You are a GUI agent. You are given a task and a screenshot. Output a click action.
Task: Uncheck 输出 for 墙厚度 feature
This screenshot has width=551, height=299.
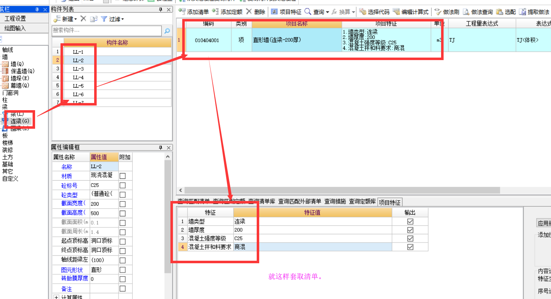410,230
